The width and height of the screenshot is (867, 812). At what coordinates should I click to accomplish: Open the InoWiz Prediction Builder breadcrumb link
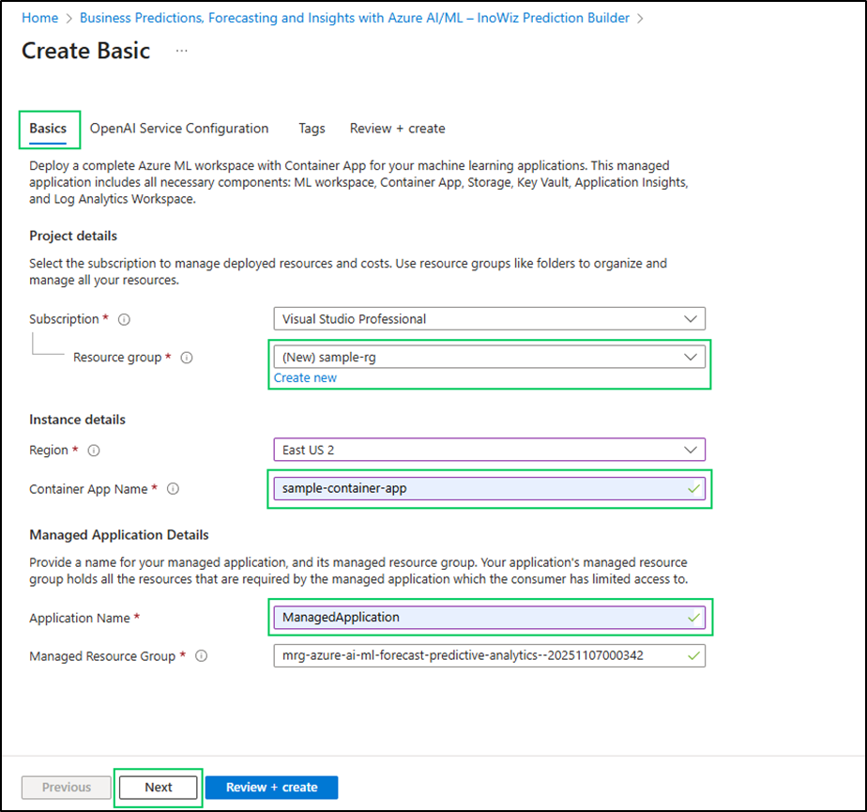tap(355, 18)
